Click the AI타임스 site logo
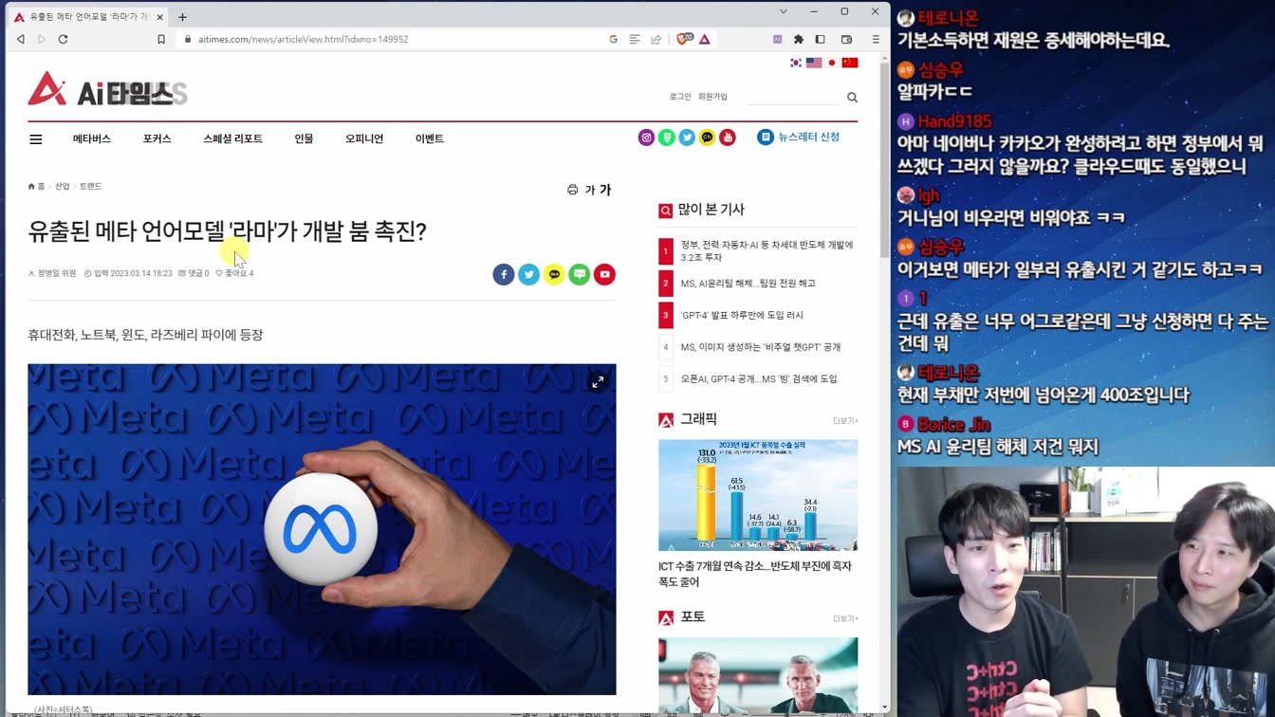Image resolution: width=1275 pixels, height=717 pixels. tap(107, 89)
